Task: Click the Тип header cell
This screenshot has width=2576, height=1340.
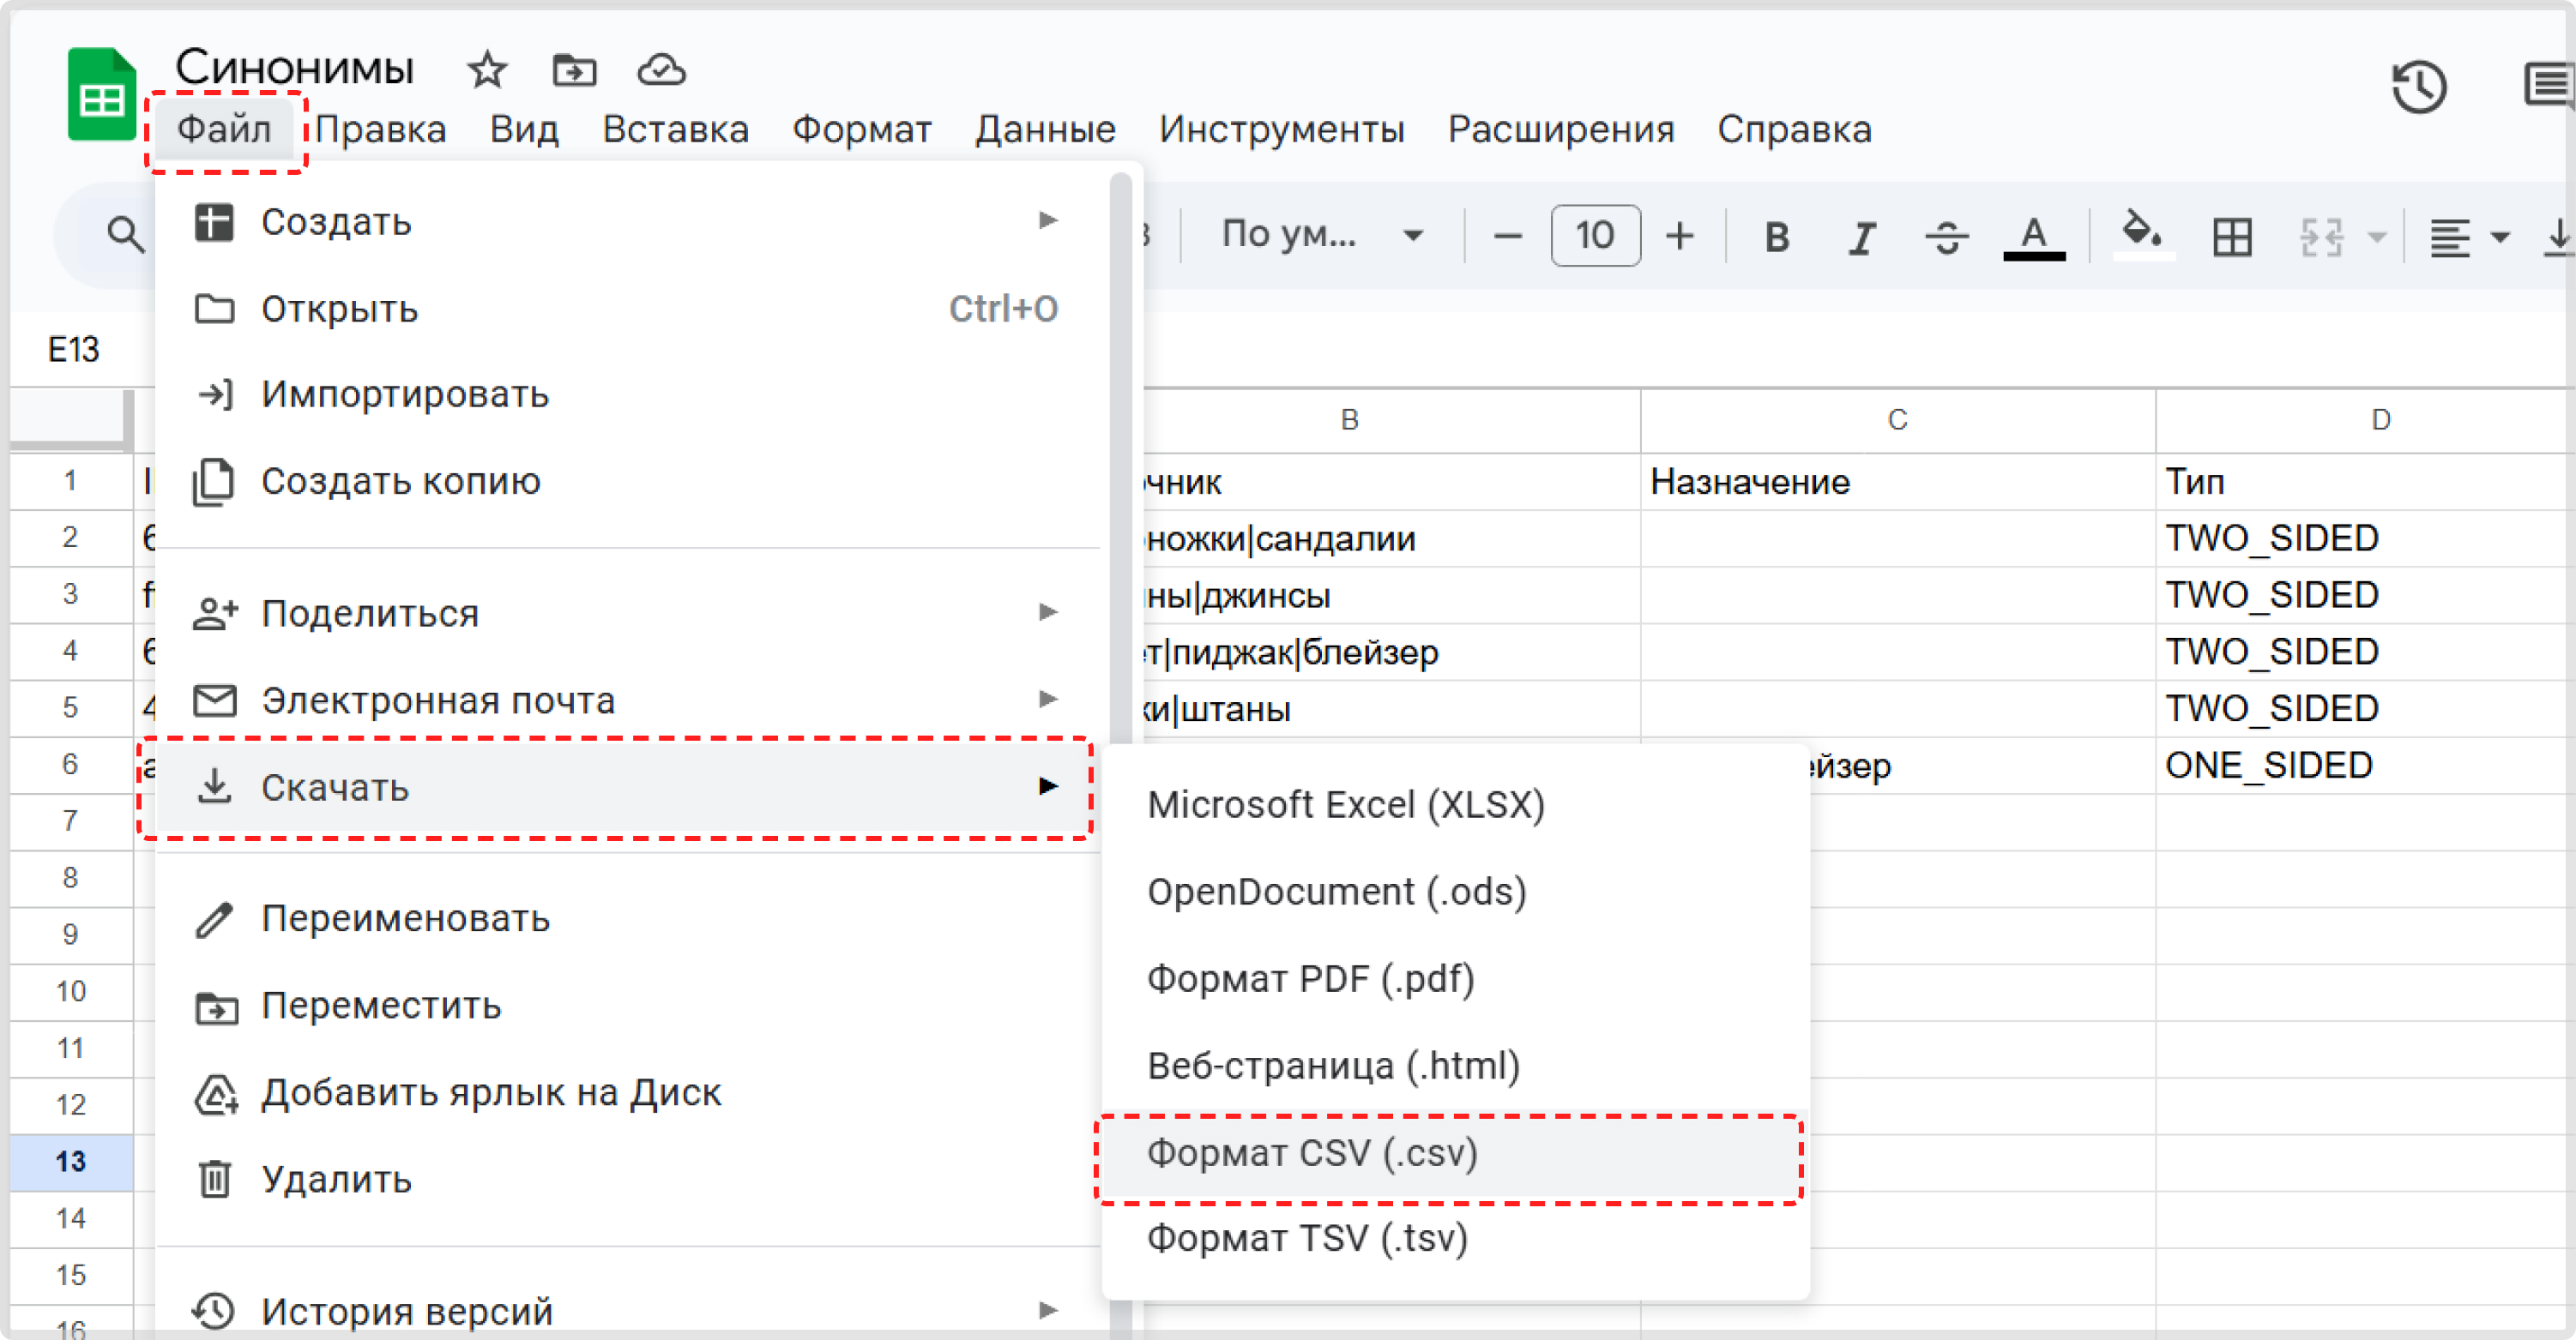Action: [x=2366, y=482]
